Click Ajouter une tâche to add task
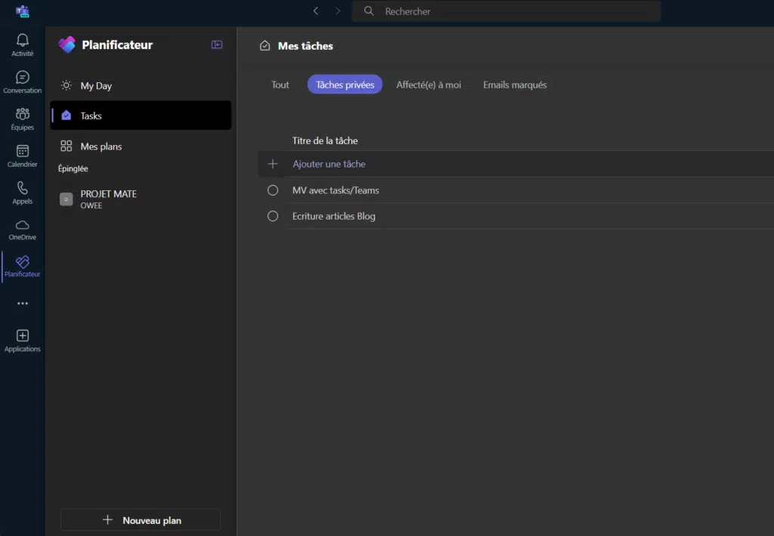Screen dimensions: 774x536 pos(329,164)
